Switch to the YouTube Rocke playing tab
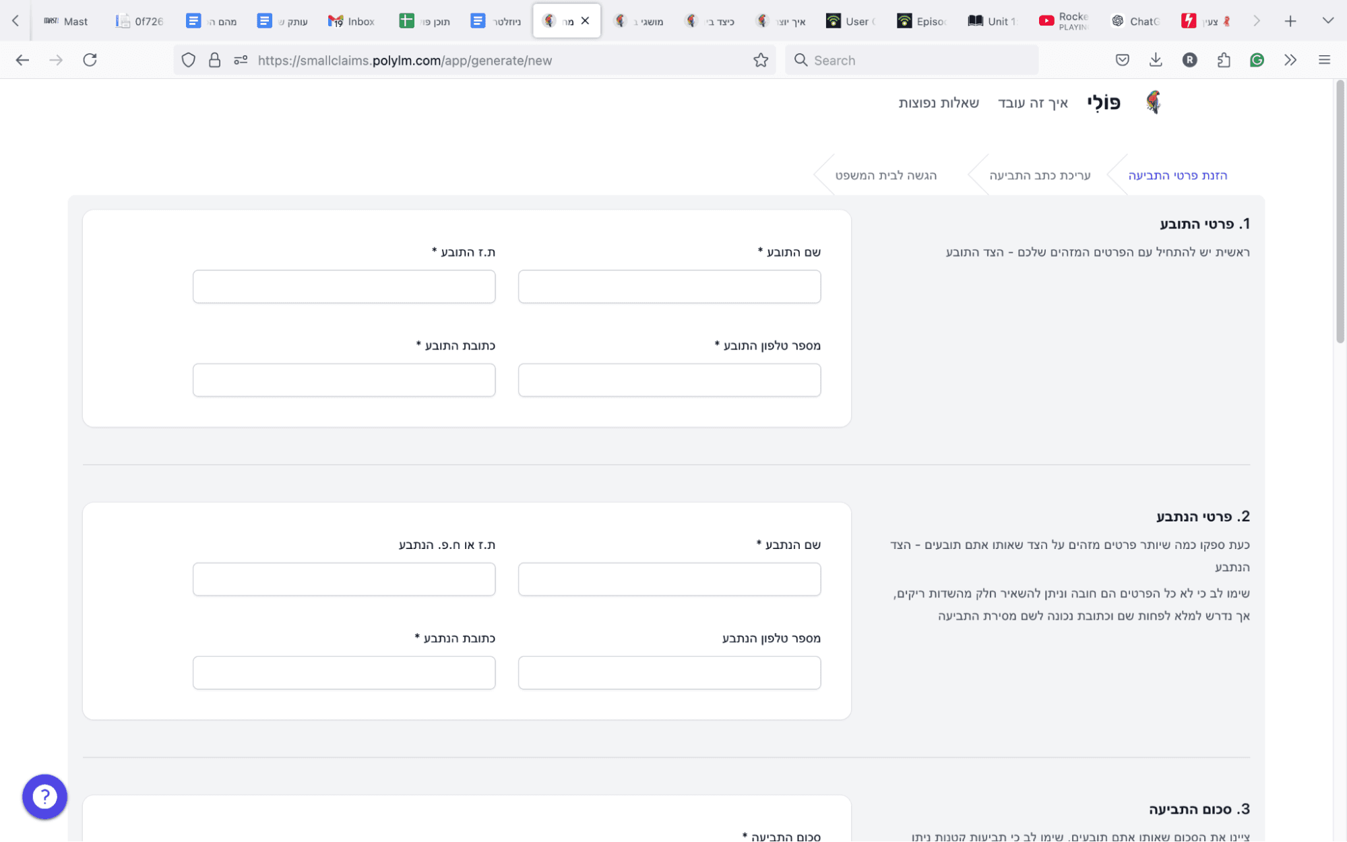 click(x=1064, y=21)
